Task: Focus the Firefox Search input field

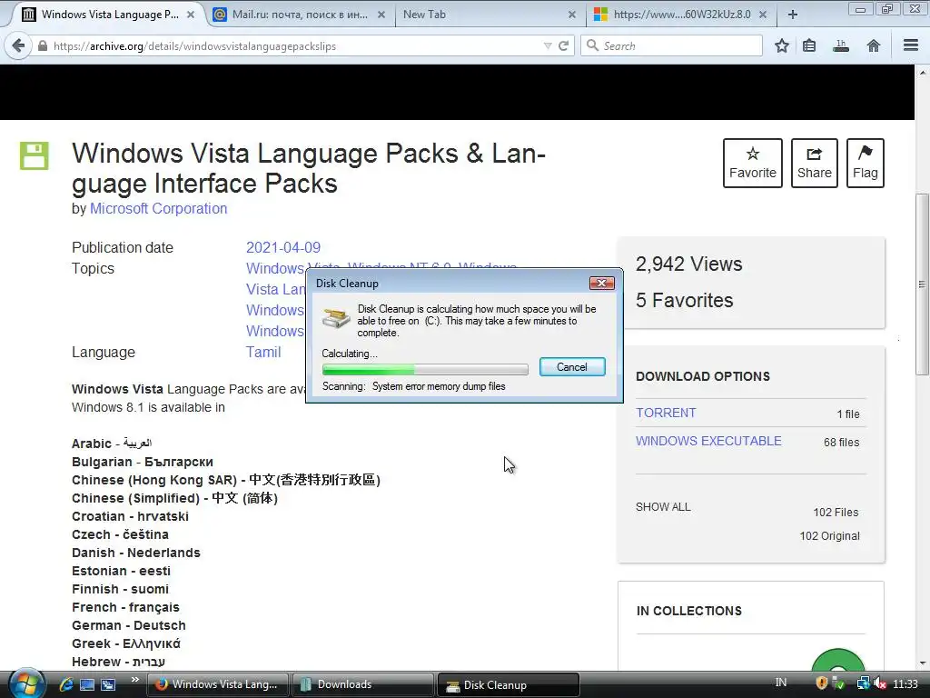Action: tap(671, 45)
